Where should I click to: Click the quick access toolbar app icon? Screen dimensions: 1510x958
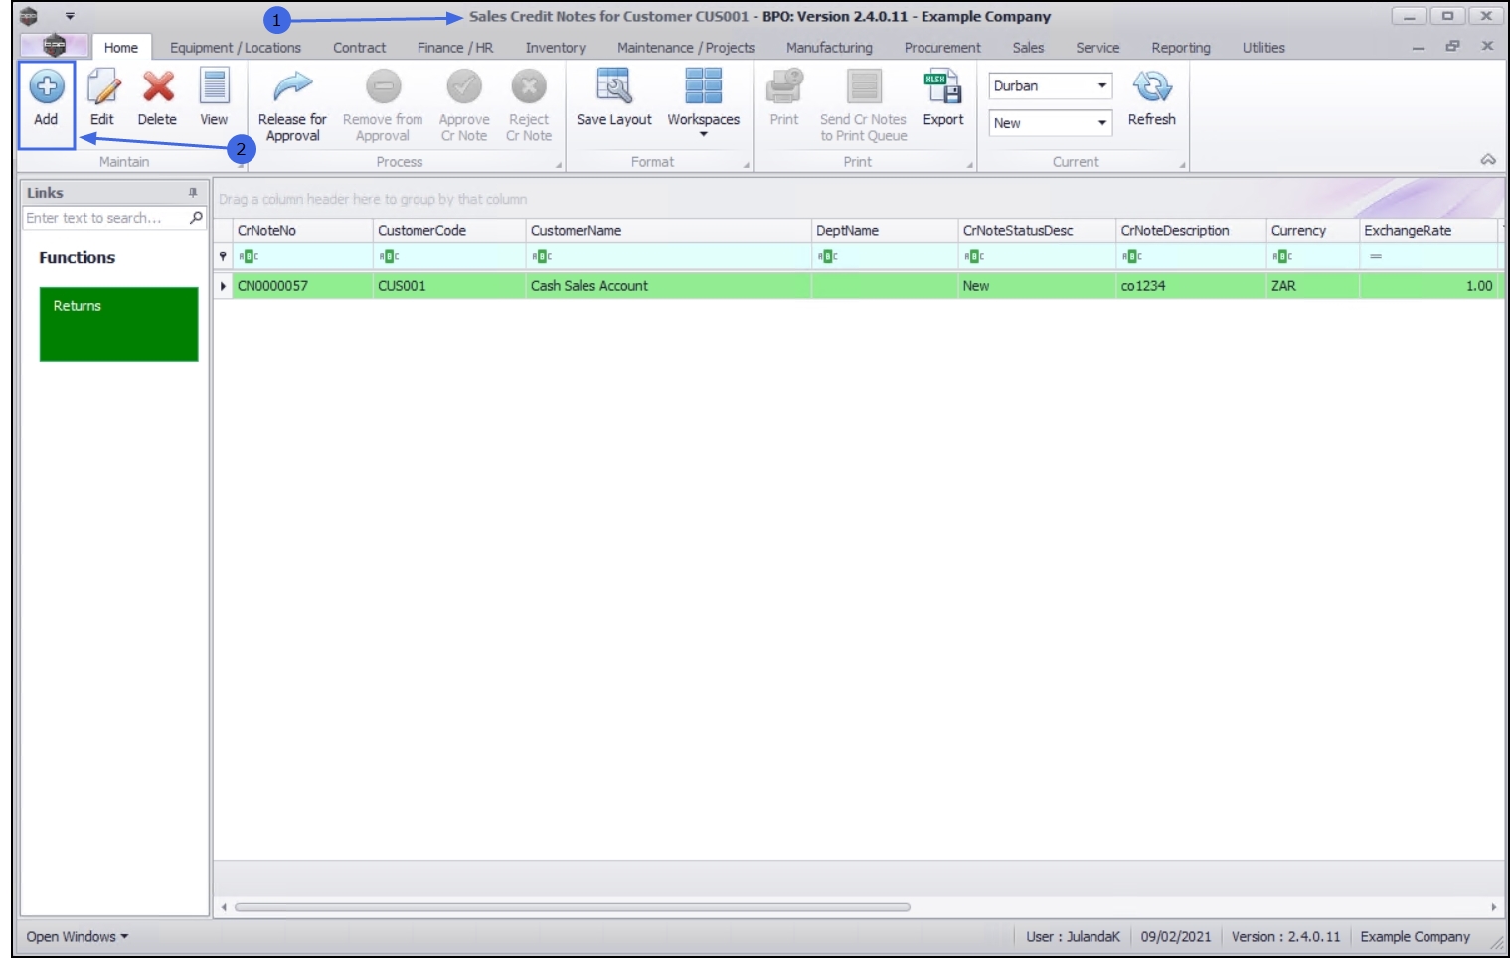tap(29, 16)
